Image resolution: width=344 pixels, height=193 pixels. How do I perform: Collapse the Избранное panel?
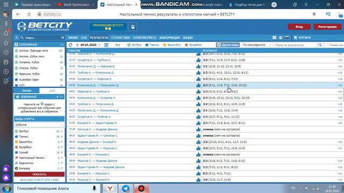tap(62, 96)
